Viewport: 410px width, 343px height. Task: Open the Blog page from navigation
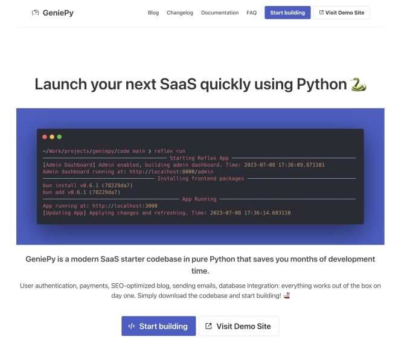coord(153,13)
